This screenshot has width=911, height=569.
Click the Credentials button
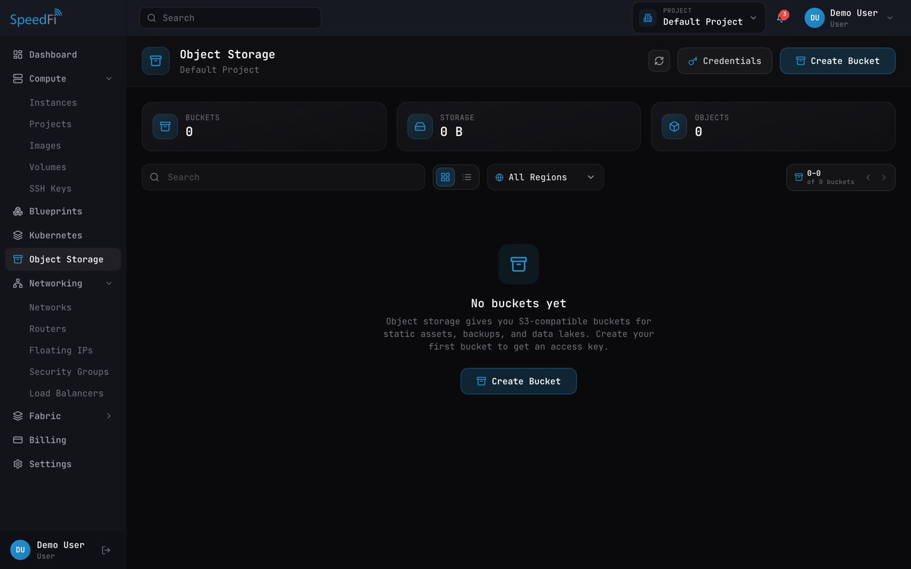[x=724, y=61]
